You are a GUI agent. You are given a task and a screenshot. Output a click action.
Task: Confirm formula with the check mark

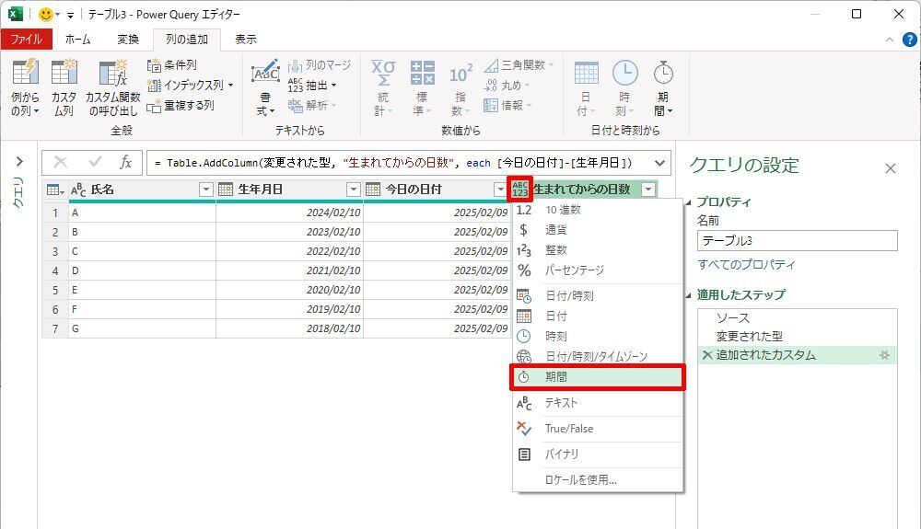click(95, 163)
